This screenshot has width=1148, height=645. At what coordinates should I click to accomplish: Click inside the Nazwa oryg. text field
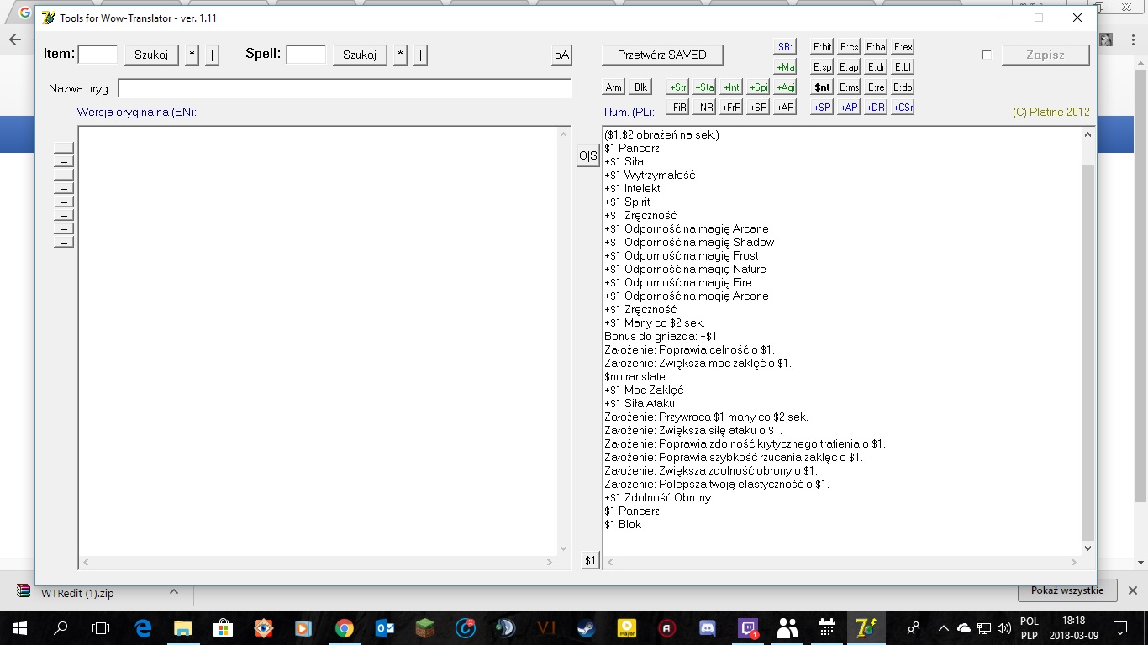tap(345, 88)
